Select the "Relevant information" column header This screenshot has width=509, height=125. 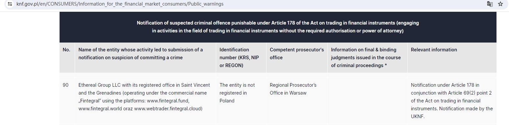pos(434,50)
